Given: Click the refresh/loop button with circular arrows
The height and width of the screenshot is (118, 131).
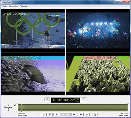Looking at the screenshot, I should click(x=95, y=114).
